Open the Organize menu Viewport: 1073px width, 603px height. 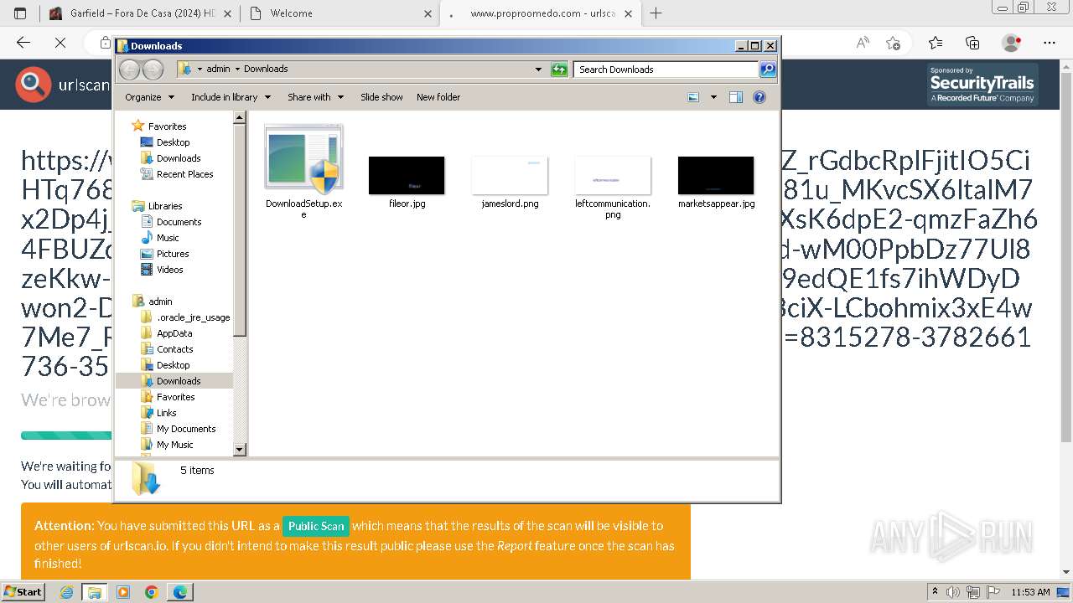coord(150,97)
